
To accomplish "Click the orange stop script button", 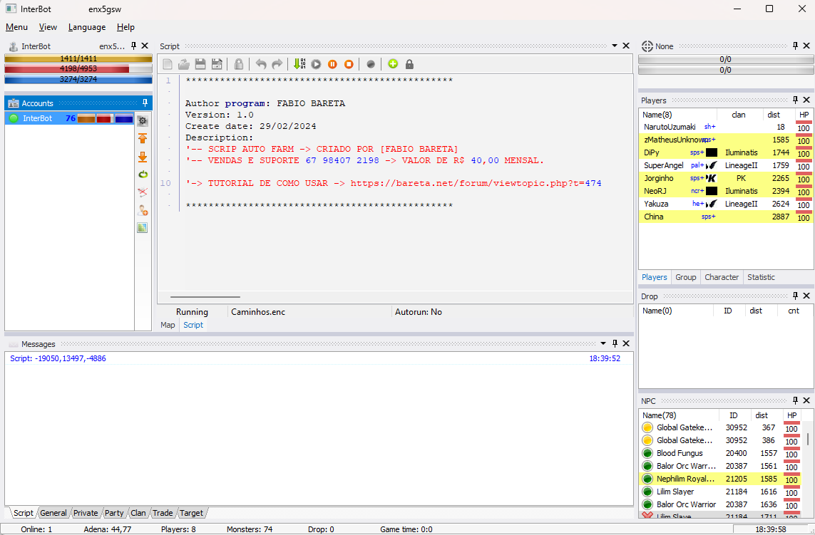I will coord(349,64).
